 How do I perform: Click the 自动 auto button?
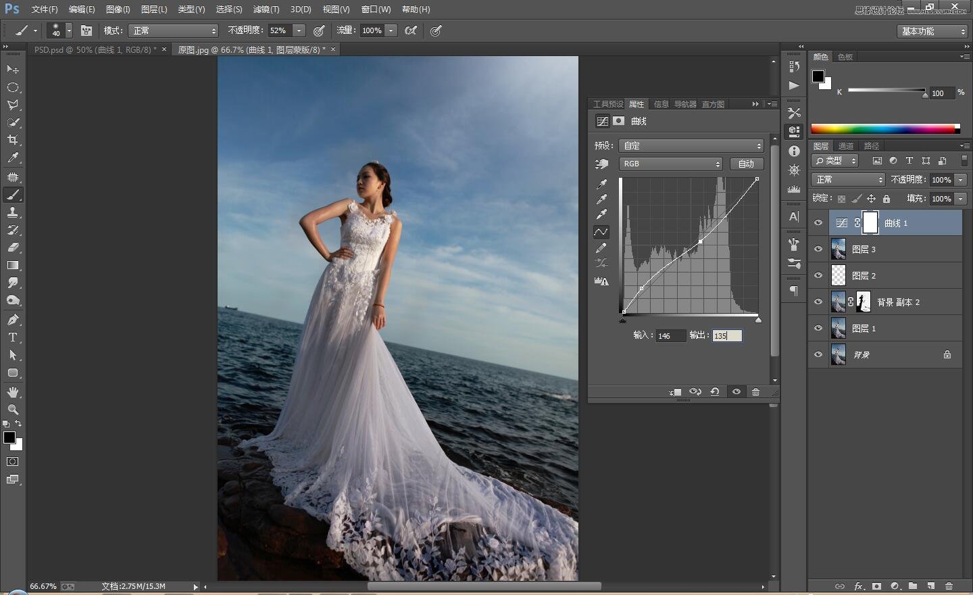click(x=746, y=164)
